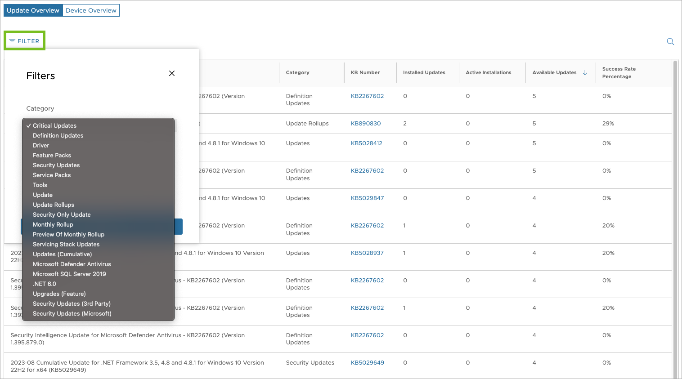Open KB5029649 link
The height and width of the screenshot is (379, 682).
coord(368,362)
